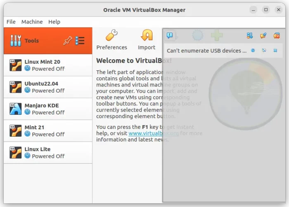
Task: Minimize the VirtualBox Manager window
Action: [x=253, y=10]
